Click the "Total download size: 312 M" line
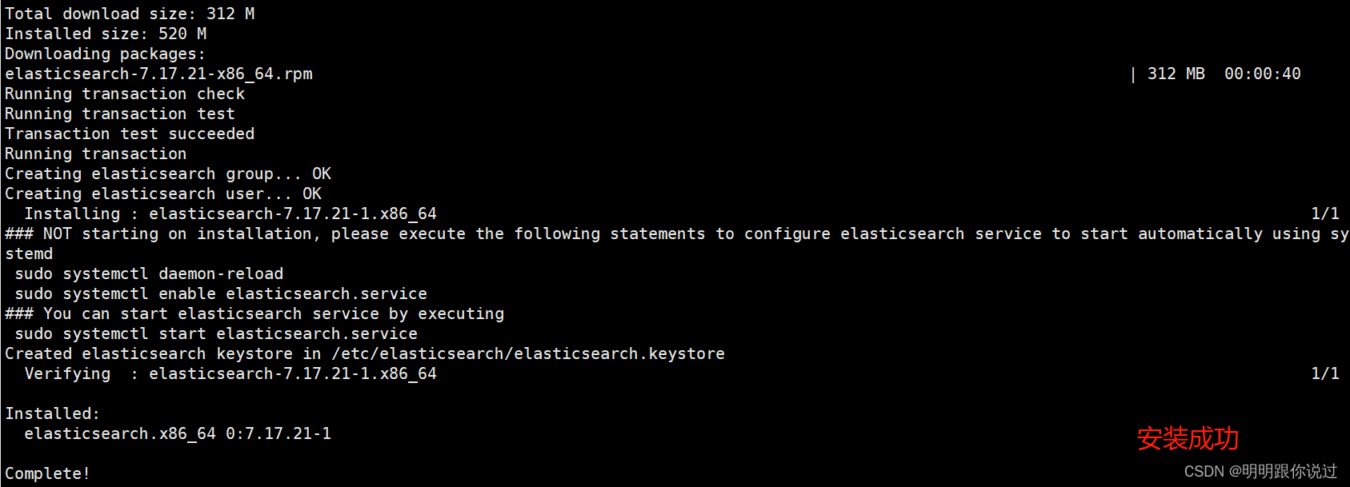Viewport: 1350px width, 487px height. 130,14
